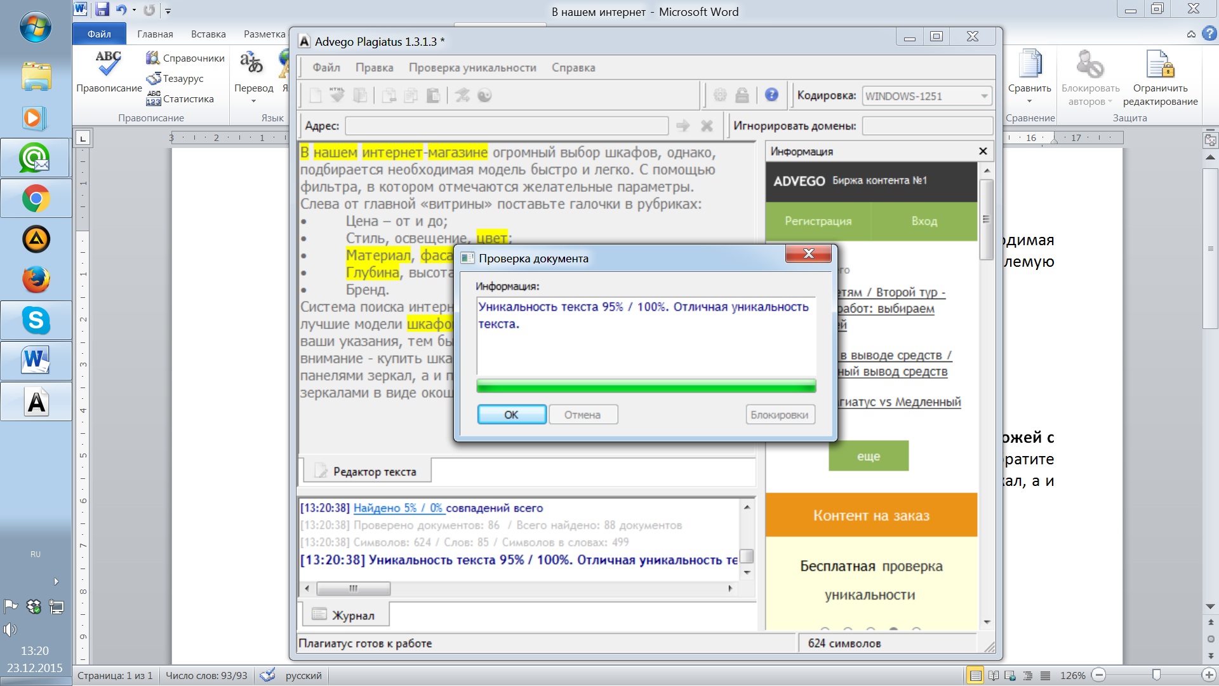Switch to Outline view icon

1028,676
